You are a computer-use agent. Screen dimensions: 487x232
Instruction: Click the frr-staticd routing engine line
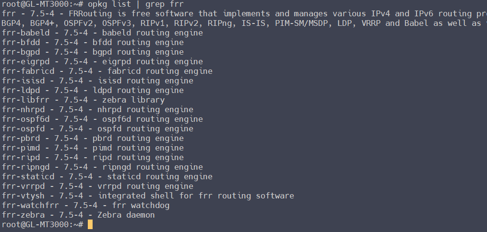(107, 177)
